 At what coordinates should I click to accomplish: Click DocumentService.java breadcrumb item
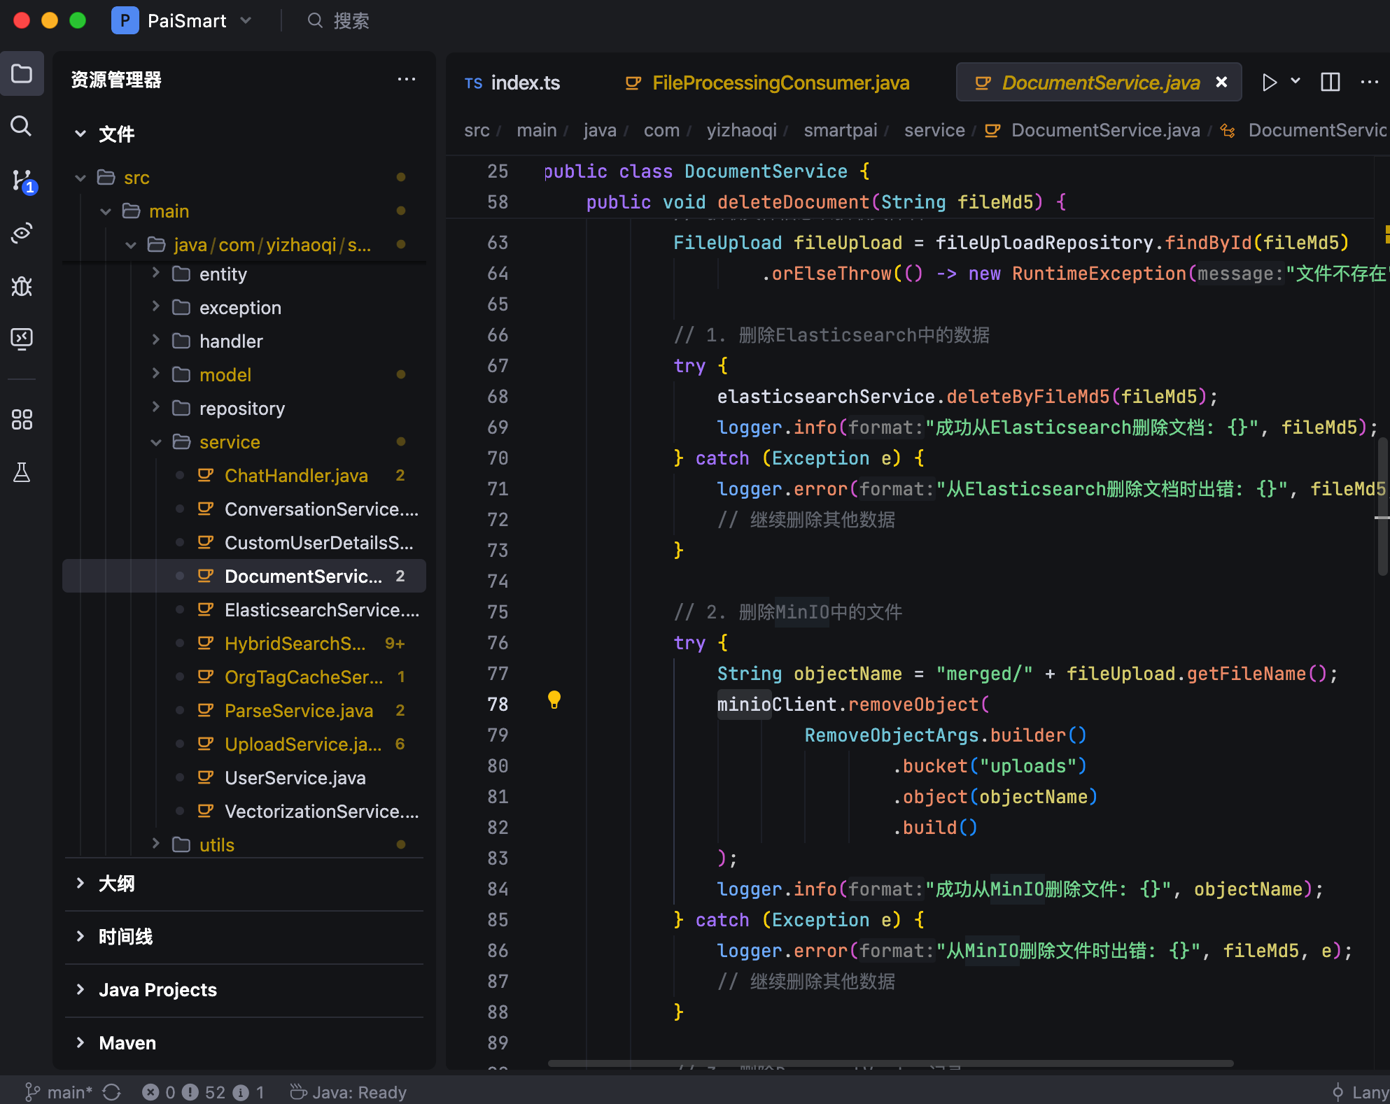(1104, 130)
